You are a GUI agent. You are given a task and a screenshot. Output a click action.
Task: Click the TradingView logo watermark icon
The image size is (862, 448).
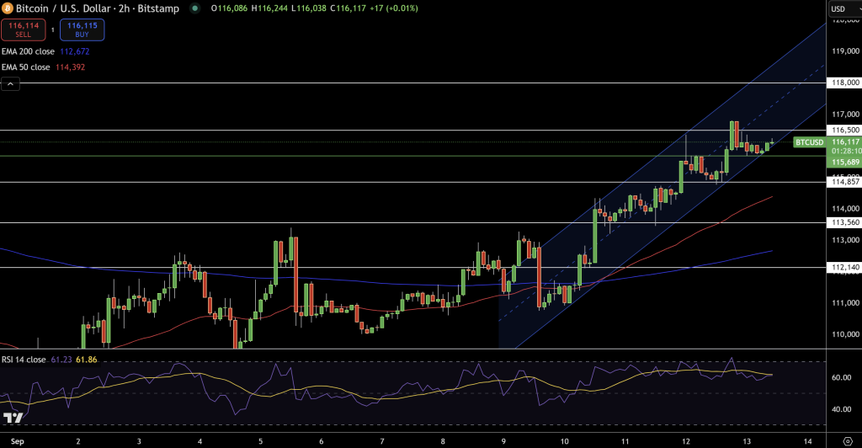13,419
